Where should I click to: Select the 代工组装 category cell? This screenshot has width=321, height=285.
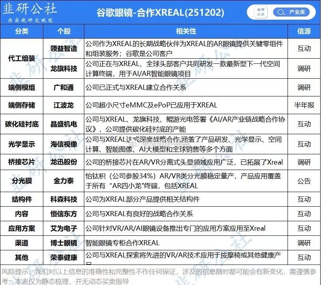(22, 59)
